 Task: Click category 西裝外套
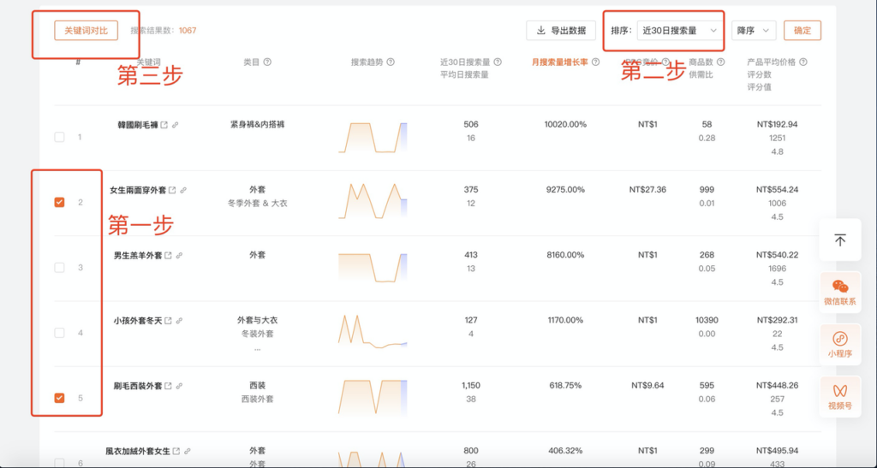[257, 400]
